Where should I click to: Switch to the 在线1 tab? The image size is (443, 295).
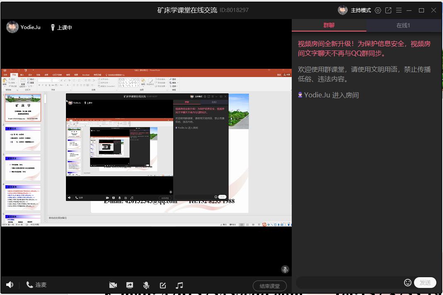[x=403, y=25]
